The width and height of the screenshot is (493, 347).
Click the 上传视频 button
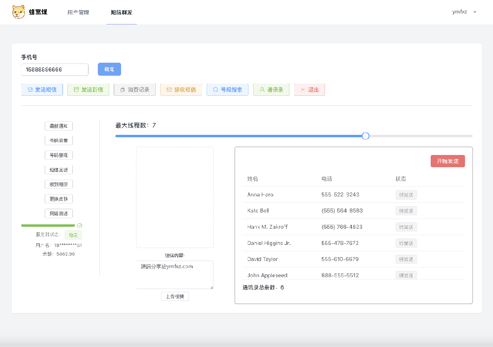pos(175,297)
